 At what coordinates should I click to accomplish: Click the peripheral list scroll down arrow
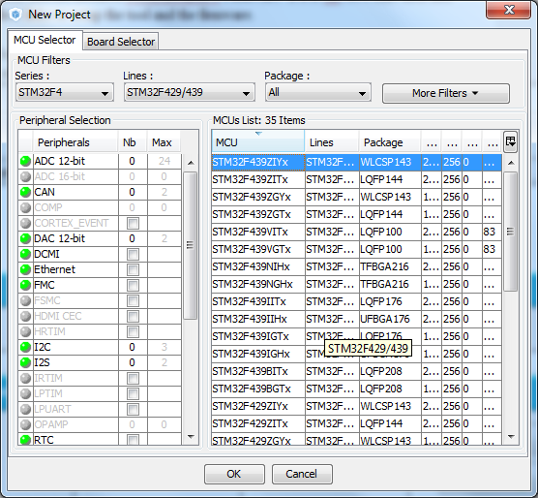(x=191, y=437)
